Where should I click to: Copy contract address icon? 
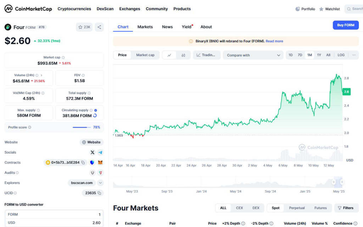83,162
